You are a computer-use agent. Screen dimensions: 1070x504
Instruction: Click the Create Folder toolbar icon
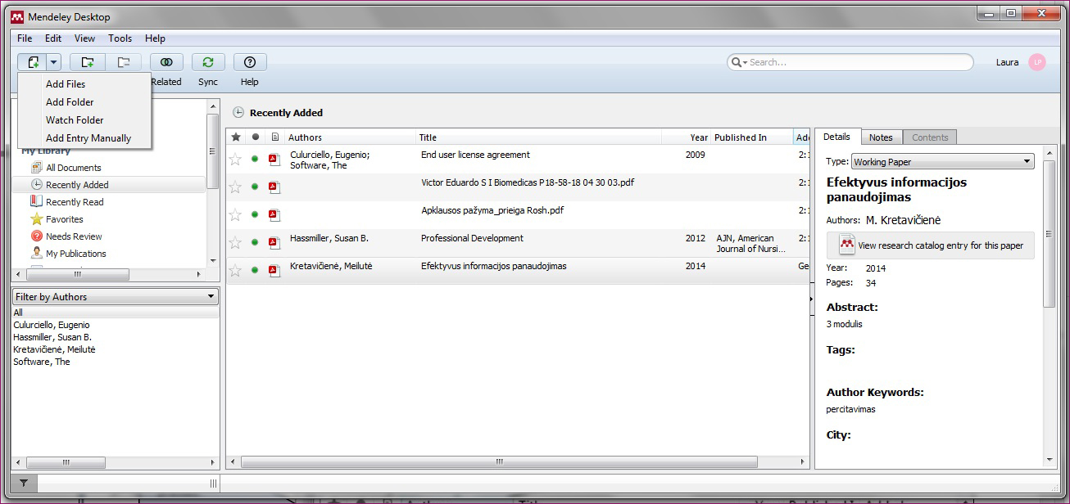click(x=87, y=62)
